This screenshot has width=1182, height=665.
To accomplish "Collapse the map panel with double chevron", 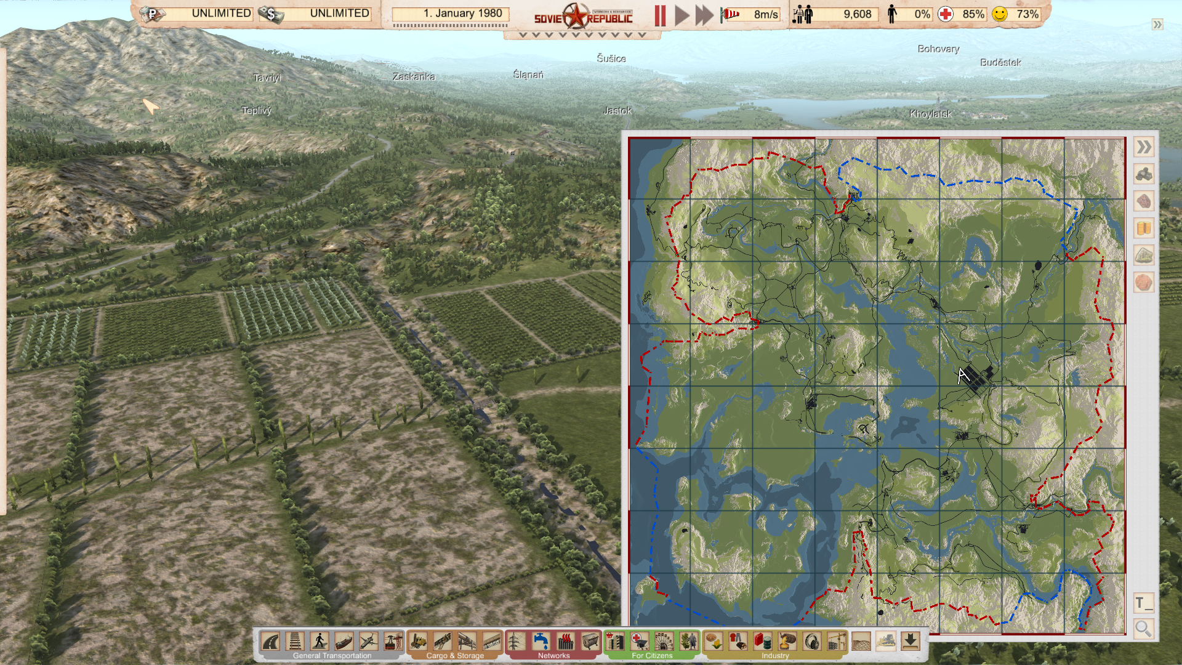I will pyautogui.click(x=1144, y=147).
